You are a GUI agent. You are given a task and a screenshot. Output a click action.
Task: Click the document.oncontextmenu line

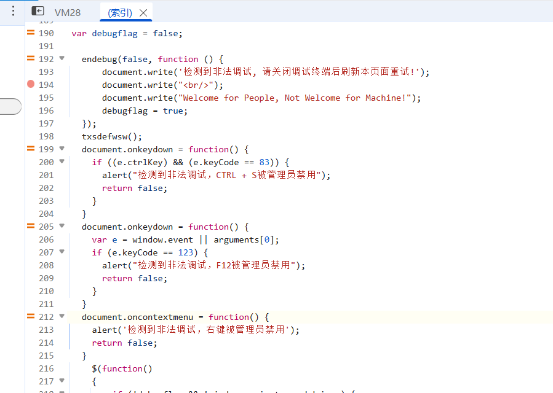(175, 317)
